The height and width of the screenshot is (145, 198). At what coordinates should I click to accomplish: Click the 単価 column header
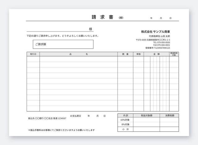(x=139, y=54)
